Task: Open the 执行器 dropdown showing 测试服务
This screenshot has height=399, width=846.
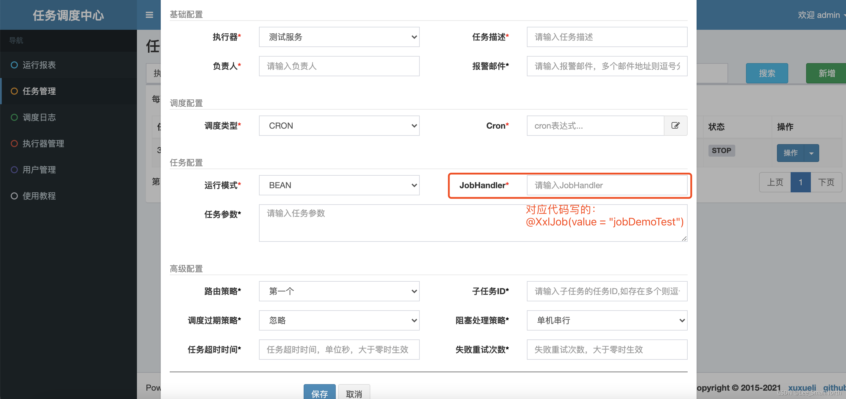Action: (339, 37)
